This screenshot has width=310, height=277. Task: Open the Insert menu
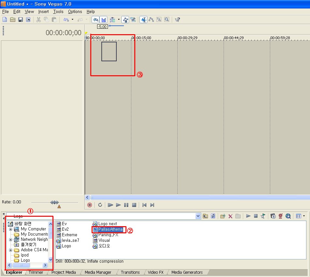pos(43,12)
